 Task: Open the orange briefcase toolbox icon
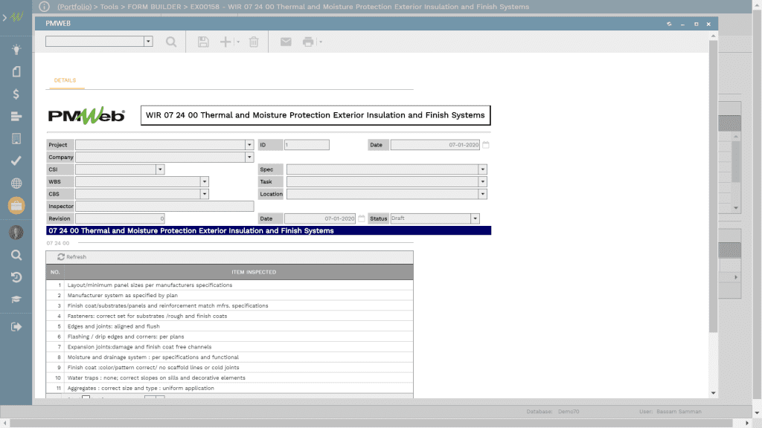pos(16,206)
